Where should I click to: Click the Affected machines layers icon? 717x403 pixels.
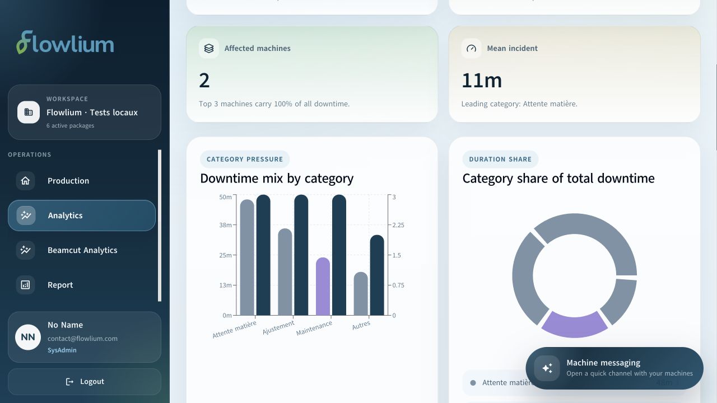pos(209,48)
